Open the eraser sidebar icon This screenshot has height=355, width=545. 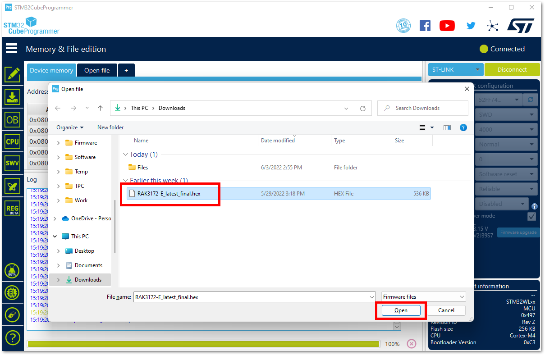pyautogui.click(x=12, y=315)
